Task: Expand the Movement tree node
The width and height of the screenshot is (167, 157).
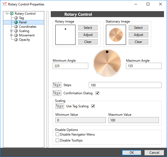Action: (11, 35)
